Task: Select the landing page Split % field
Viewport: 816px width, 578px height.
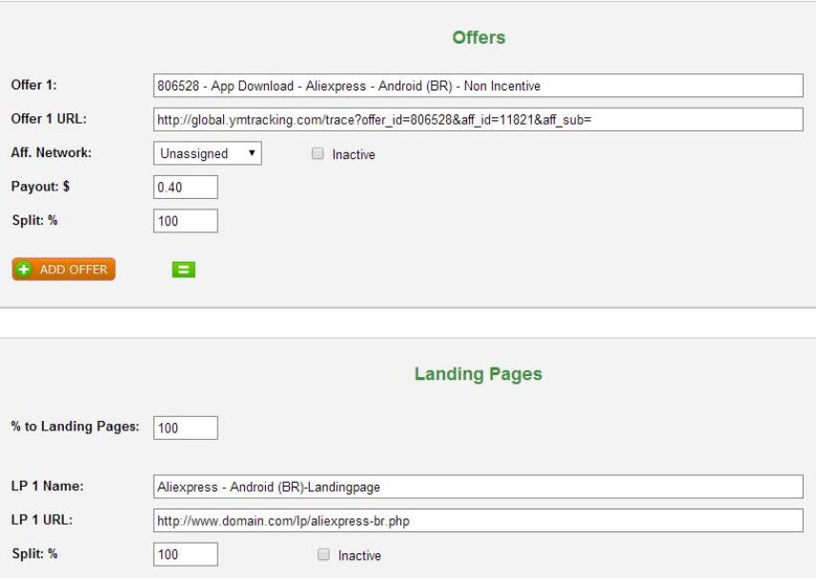Action: [185, 554]
